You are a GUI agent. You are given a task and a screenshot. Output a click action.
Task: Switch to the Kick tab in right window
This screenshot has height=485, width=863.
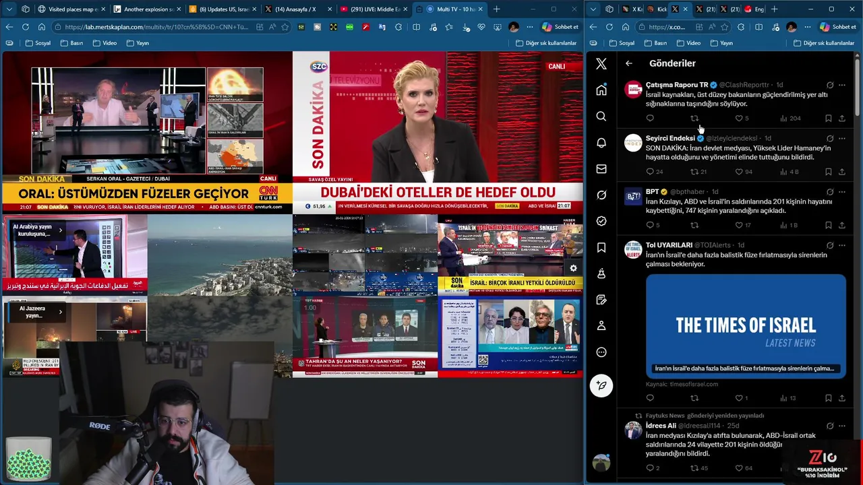[656, 9]
